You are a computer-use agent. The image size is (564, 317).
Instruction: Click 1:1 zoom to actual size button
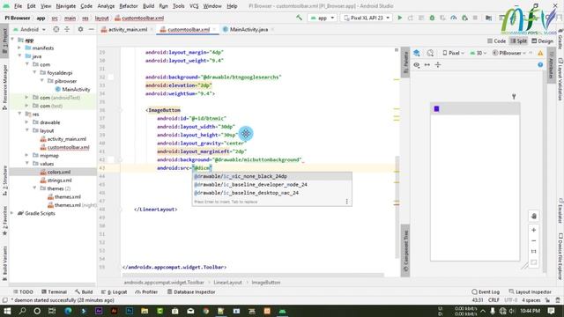click(534, 251)
